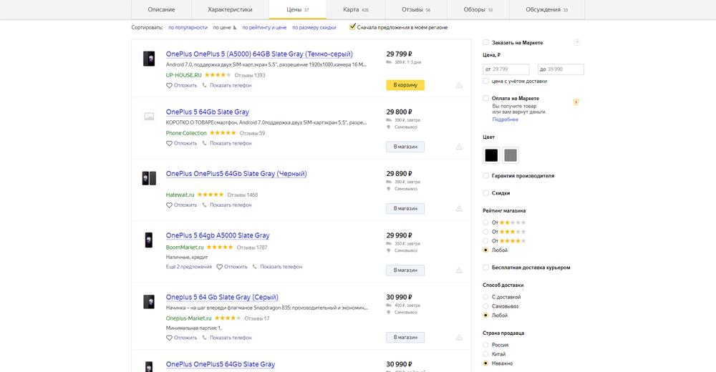
Task: Expand Ещё 2 предложения for BoomMarket.ru
Action: click(189, 267)
